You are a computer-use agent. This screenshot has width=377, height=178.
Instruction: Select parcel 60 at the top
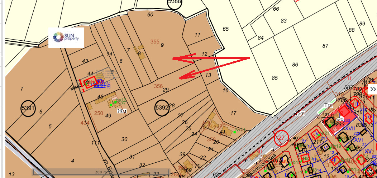(150, 15)
